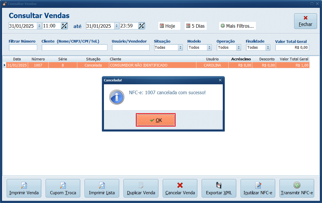322x203 pixels.
Task: Focus the Filtrar Número input
Action: pos(23,48)
